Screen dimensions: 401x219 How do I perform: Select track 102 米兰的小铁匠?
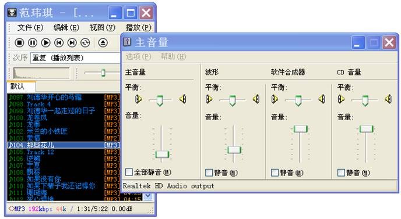pos(64,131)
